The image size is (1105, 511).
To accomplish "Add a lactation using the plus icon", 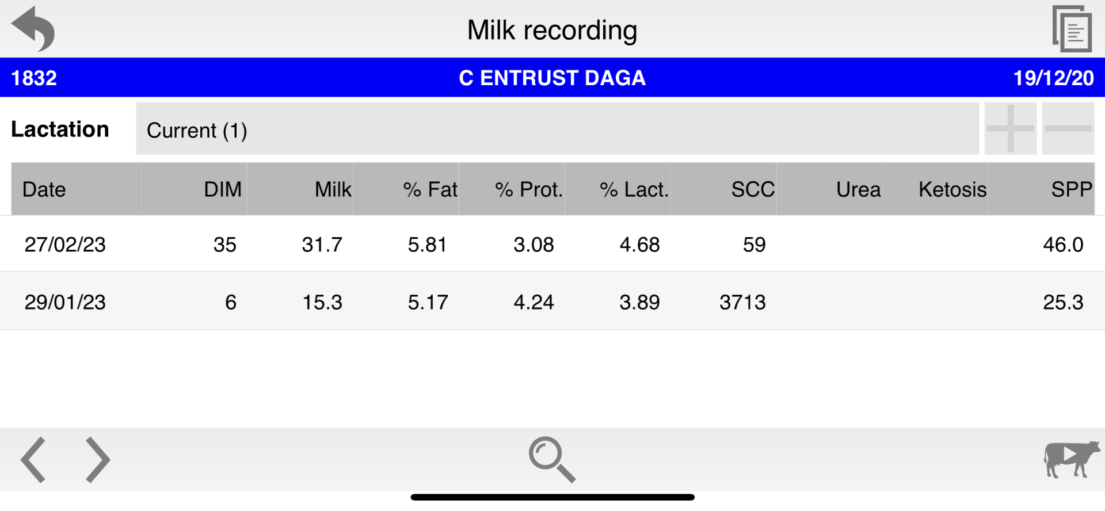I will pyautogui.click(x=1010, y=129).
